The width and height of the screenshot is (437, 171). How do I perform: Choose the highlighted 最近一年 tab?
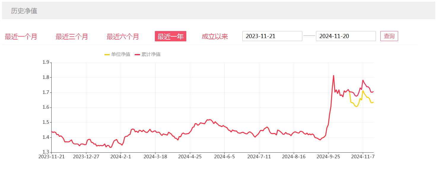tap(171, 36)
